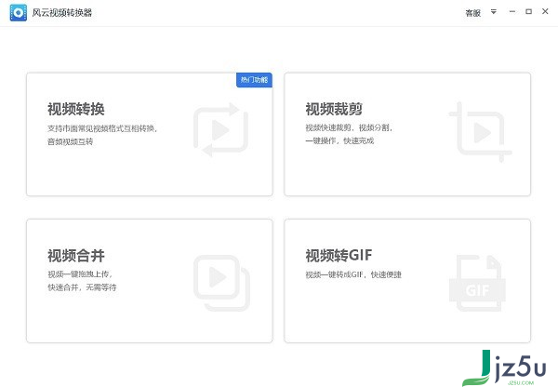This screenshot has height=387, width=558.
Task: Open the 视频转换 heading
Action: pyautogui.click(x=76, y=109)
